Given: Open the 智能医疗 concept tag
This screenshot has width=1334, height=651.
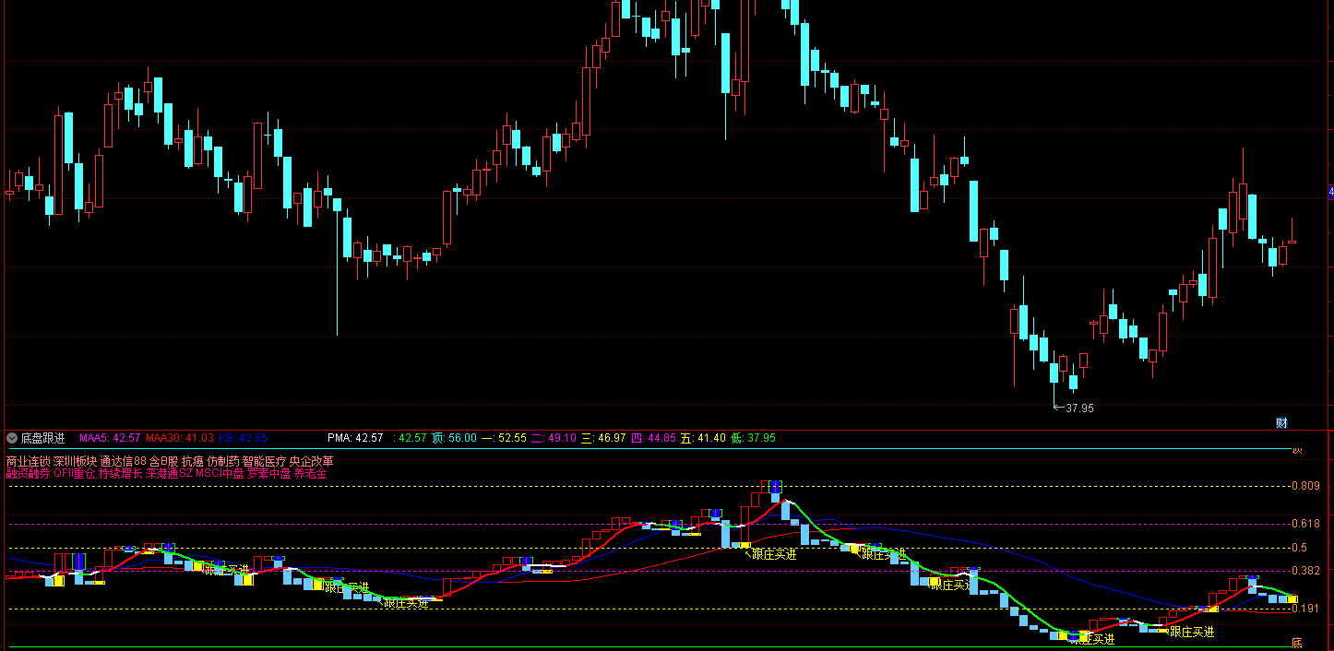Looking at the screenshot, I should (x=264, y=461).
